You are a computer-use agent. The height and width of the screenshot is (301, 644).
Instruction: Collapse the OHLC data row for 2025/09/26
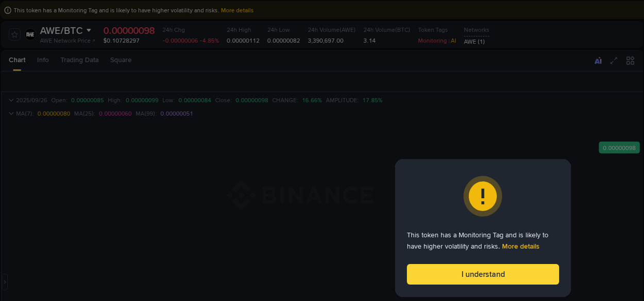pos(11,100)
